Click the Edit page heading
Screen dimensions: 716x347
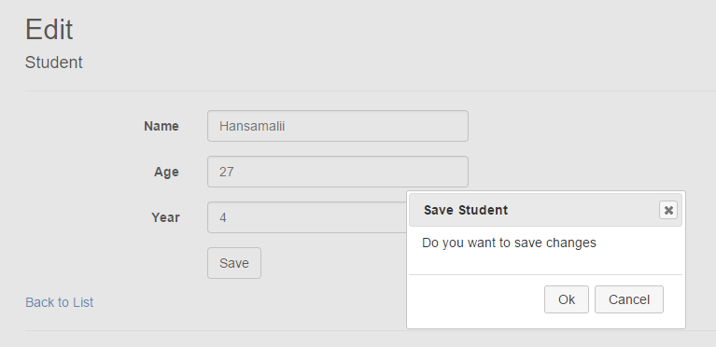49,30
